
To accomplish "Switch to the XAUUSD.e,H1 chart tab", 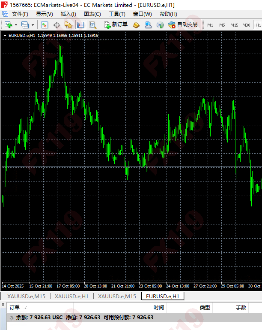I will pos(71,296).
